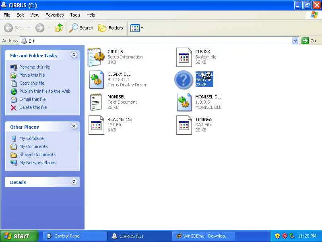Open the Back history dropdown arrow
Screen dimensions: 322x242
click(x=29, y=28)
